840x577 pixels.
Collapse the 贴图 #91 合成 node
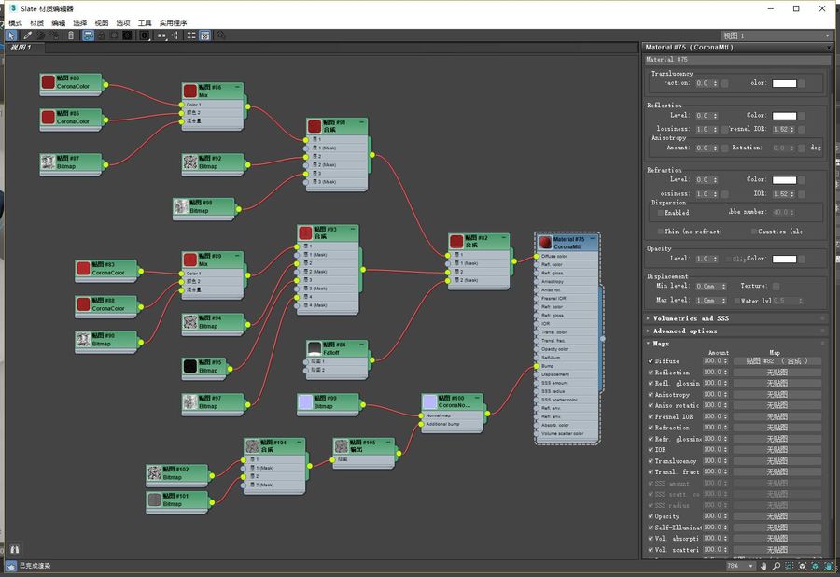click(x=361, y=122)
